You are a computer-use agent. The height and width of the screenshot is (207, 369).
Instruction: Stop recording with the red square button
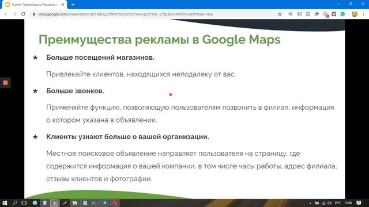5,83
